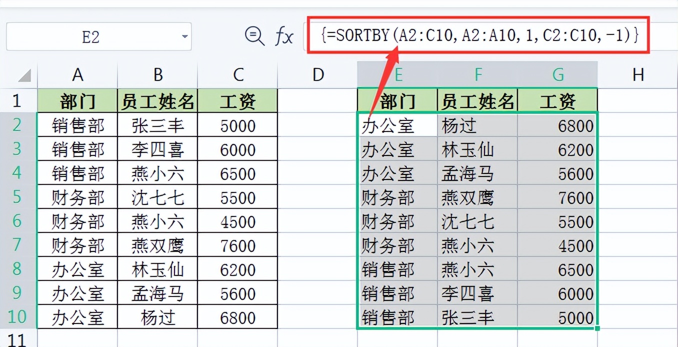The height and width of the screenshot is (347, 678).
Task: Expand the Name Box dropdown arrow
Action: (183, 36)
